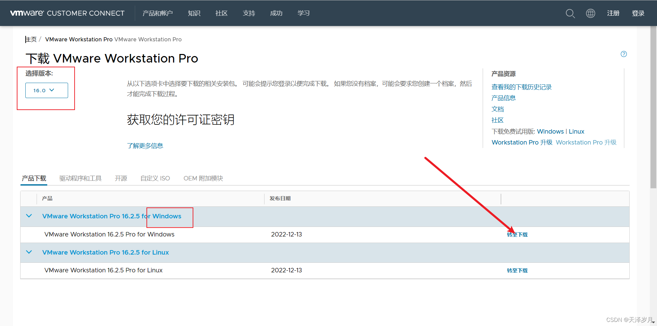Switch to the 开源 tab

(121, 178)
